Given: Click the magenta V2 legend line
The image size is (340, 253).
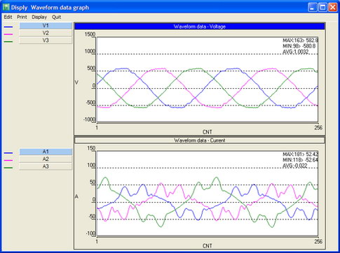Looking at the screenshot, I should tap(8, 34).
